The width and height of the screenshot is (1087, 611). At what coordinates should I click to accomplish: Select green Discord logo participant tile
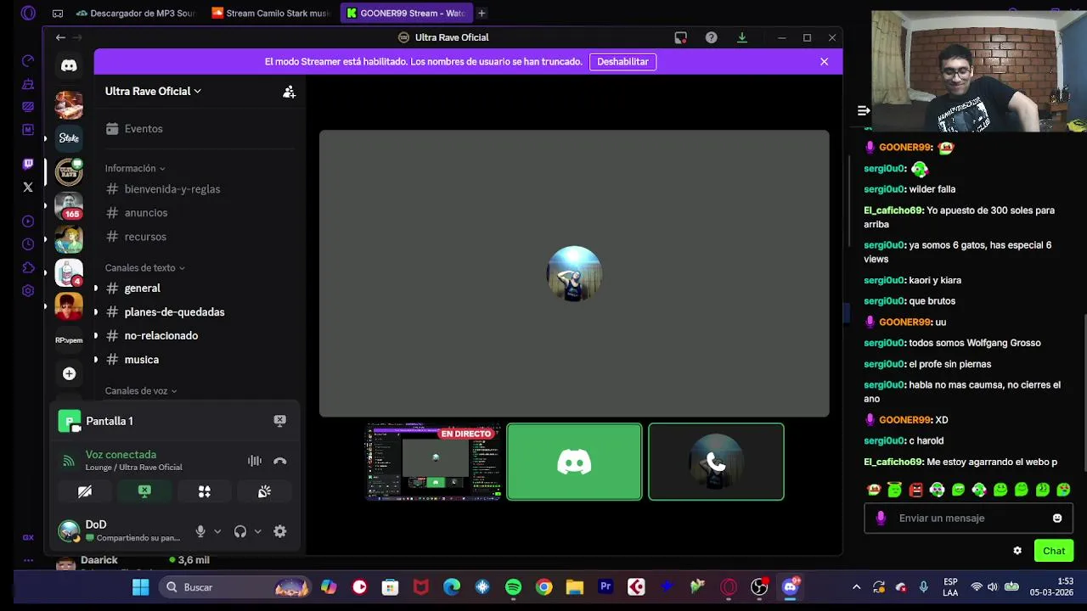(x=574, y=462)
